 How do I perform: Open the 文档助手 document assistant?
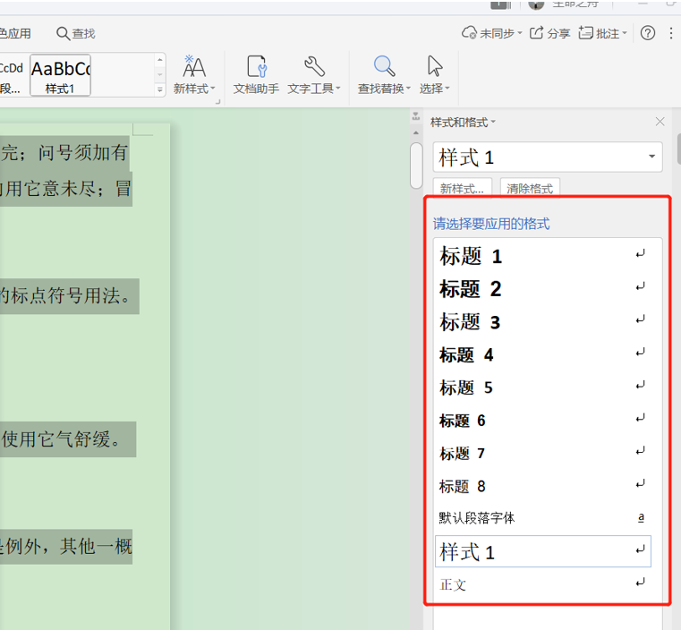click(256, 74)
